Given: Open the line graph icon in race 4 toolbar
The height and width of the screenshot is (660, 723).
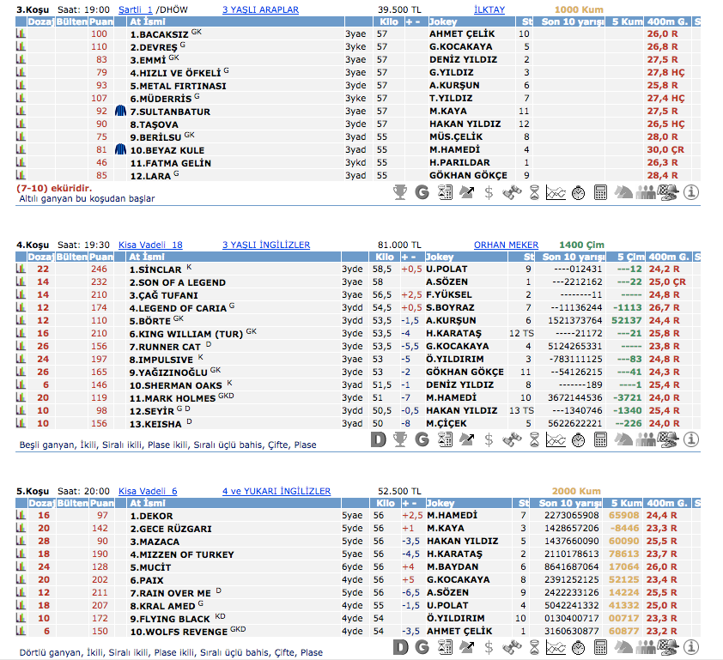Looking at the screenshot, I should 556,439.
